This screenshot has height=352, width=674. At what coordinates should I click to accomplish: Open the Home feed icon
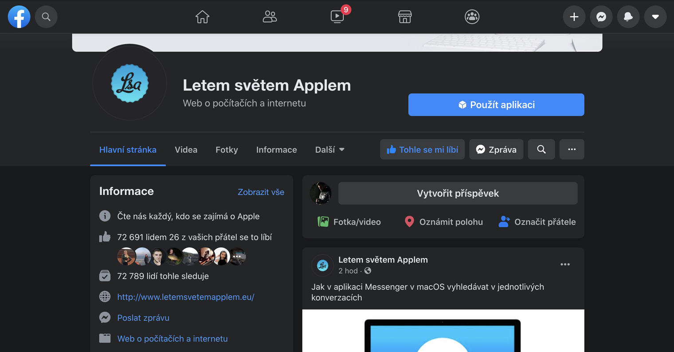[202, 17]
